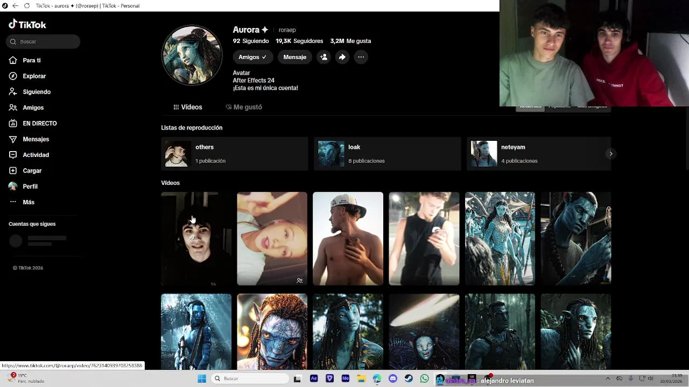Open the Para ti feed
The width and height of the screenshot is (689, 387).
click(x=31, y=60)
